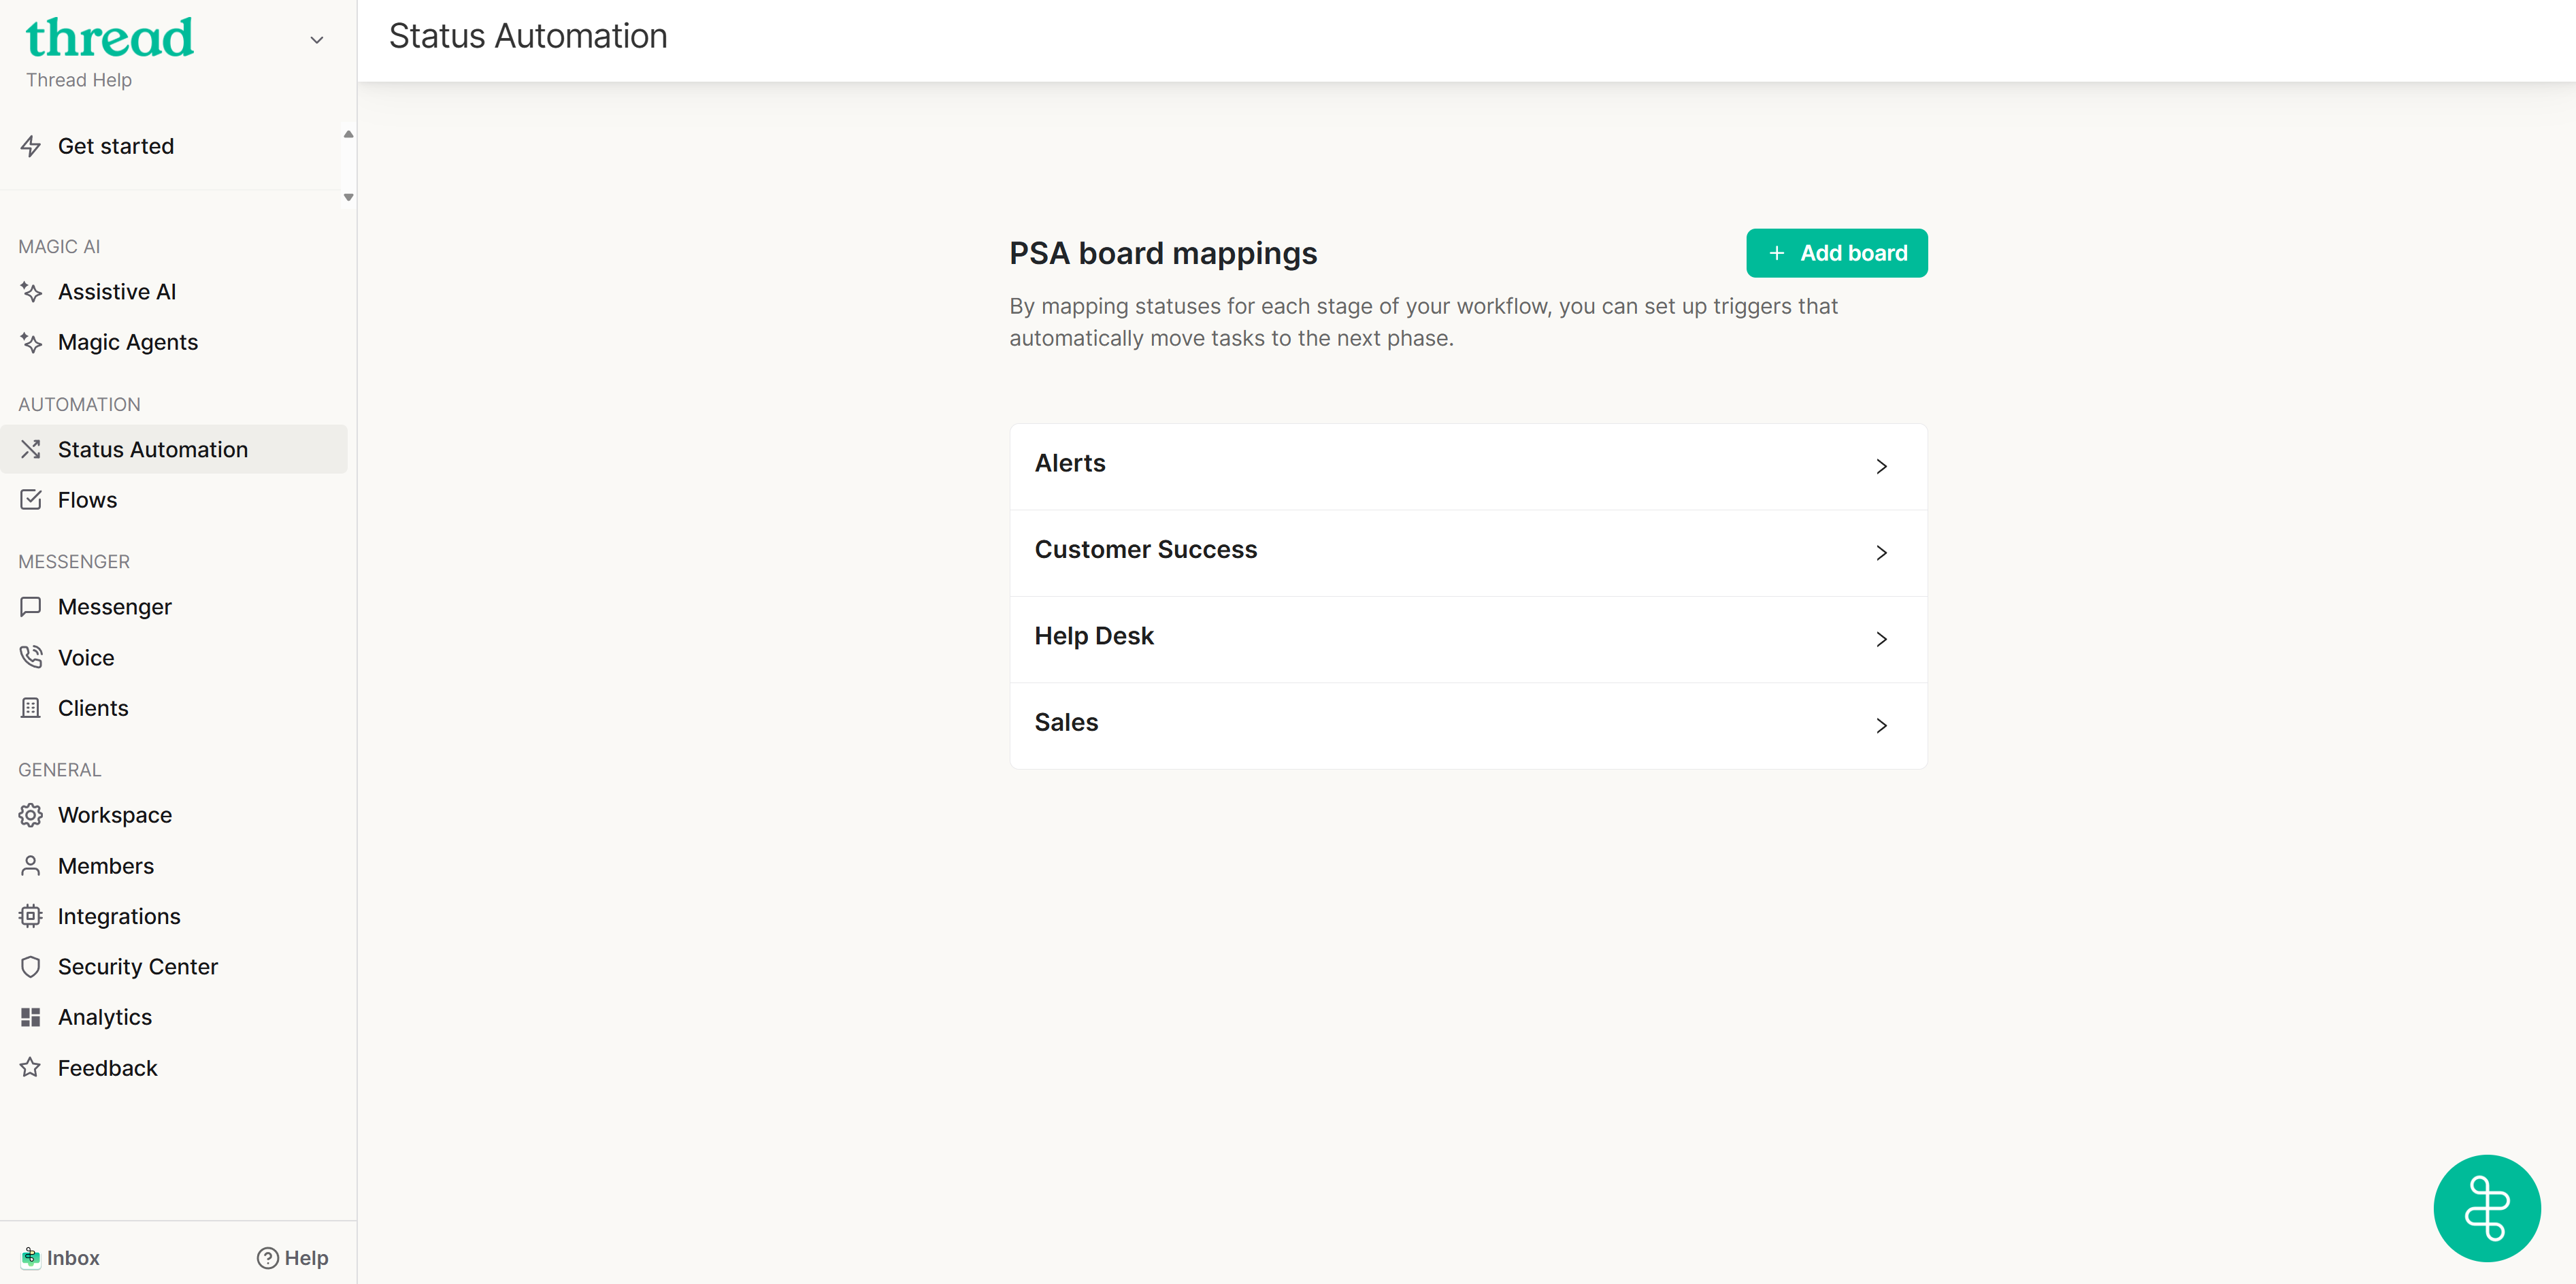The height and width of the screenshot is (1284, 2576).
Task: Click the Magic Agents sparkle icon
Action: pos(31,342)
